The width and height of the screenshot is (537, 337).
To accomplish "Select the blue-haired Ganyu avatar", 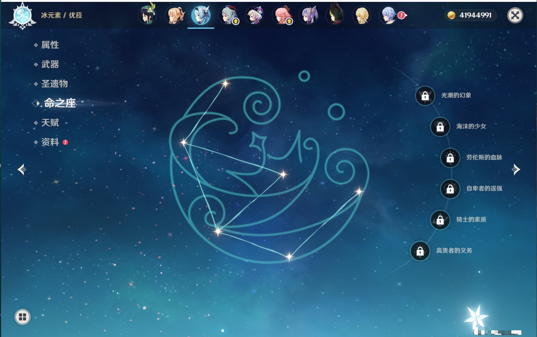I will 229,15.
